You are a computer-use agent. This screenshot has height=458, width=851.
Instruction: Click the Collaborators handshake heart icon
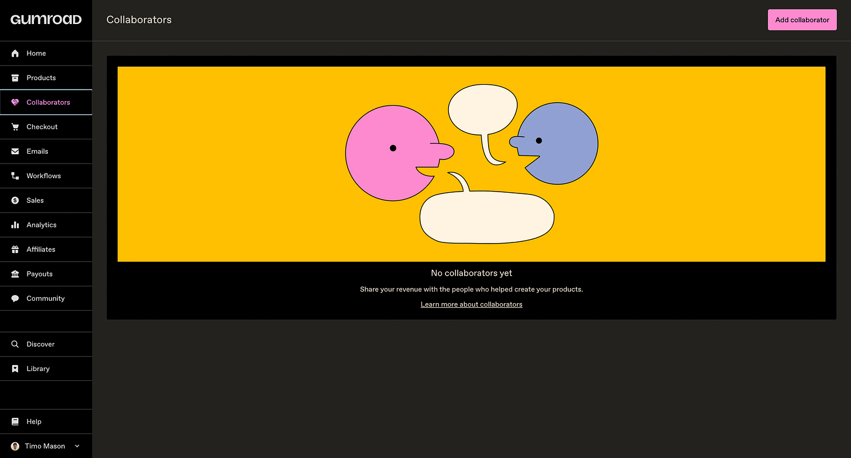coord(15,102)
